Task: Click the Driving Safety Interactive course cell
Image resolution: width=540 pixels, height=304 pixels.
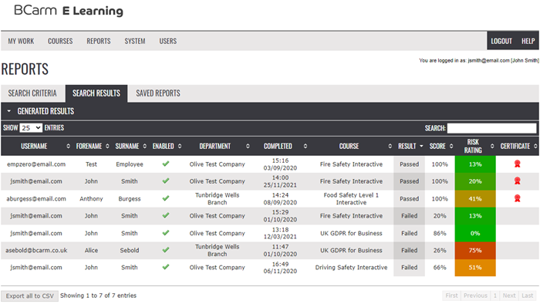Action: coord(351,267)
